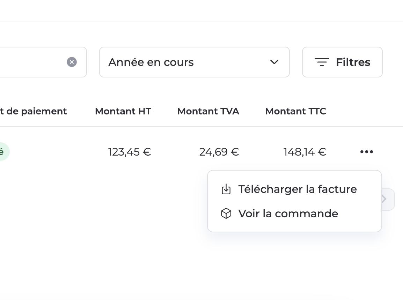Sort by the paiement column header
Screen dimensions: 403x300
(34, 111)
